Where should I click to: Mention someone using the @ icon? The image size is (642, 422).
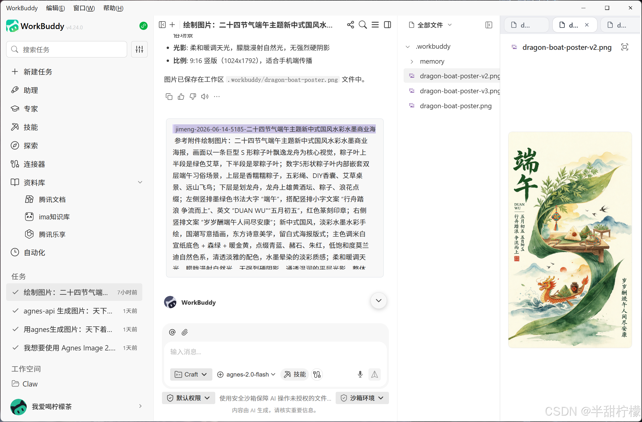[x=172, y=332]
